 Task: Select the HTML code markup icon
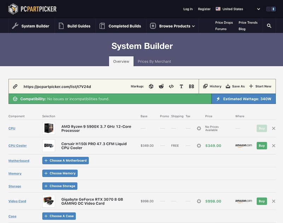(x=171, y=86)
